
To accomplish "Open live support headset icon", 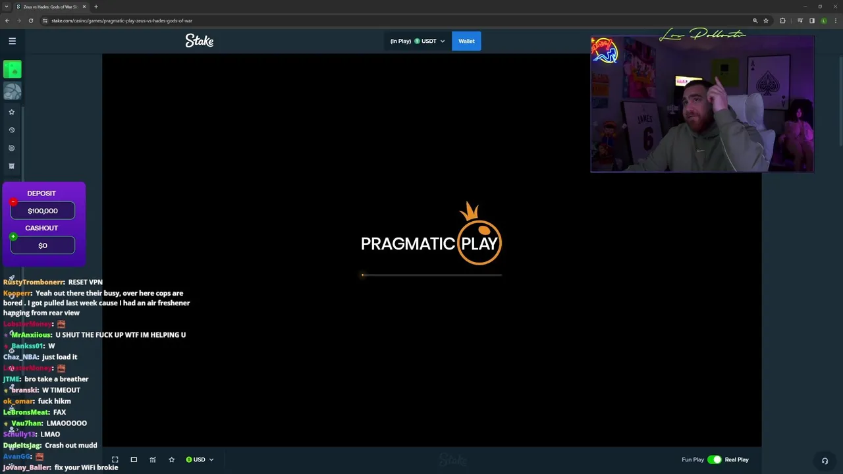I will click(825, 461).
